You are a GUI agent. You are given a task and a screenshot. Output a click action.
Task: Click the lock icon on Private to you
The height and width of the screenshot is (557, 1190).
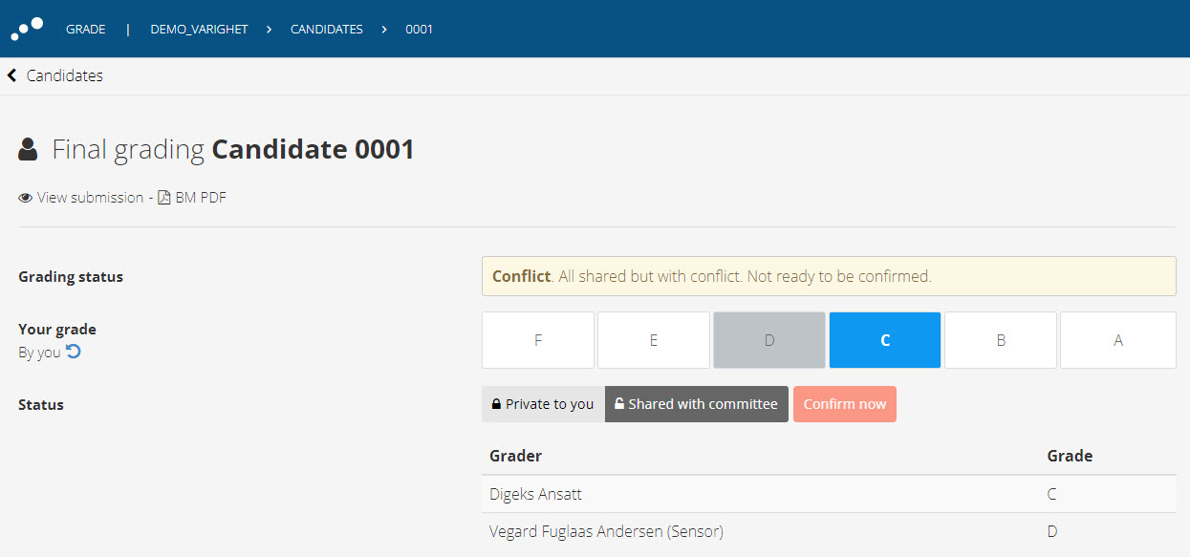pos(496,404)
